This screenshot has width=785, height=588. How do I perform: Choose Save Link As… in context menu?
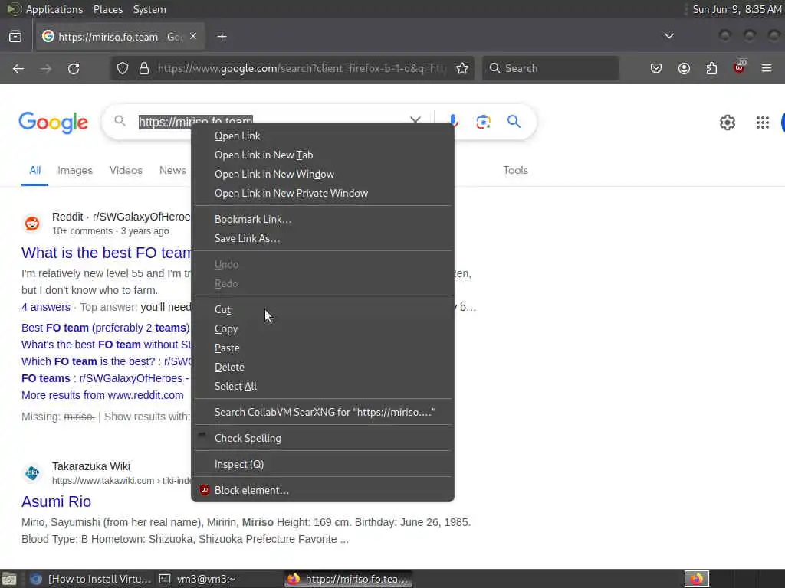point(323,239)
